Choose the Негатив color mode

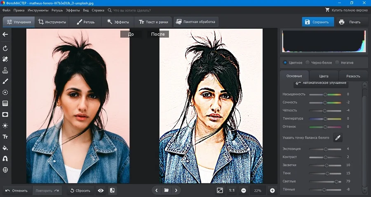[x=337, y=63]
